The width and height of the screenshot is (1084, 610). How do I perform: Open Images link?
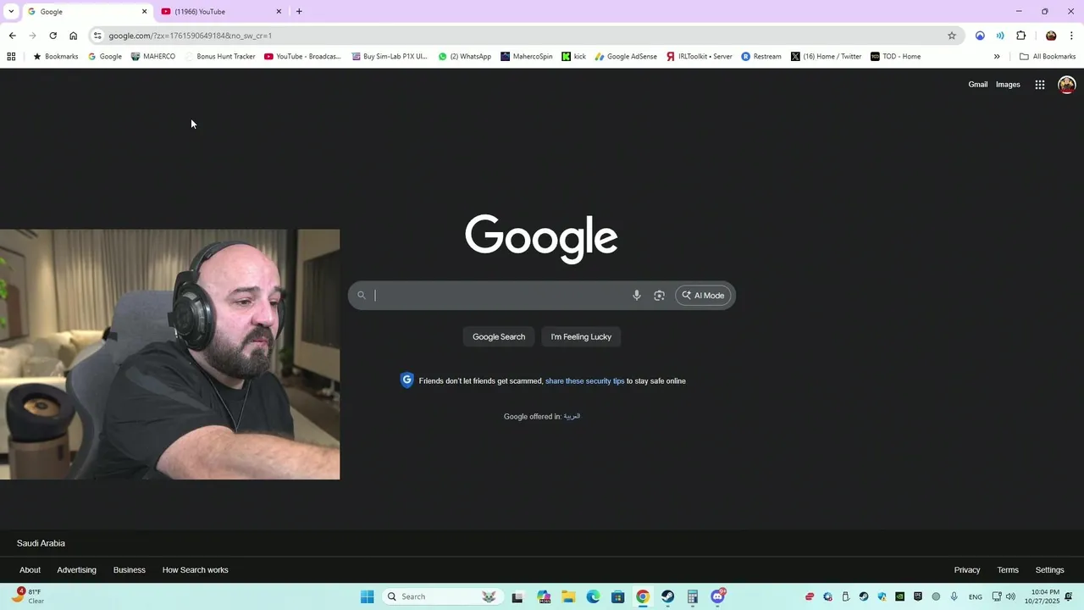click(1008, 85)
